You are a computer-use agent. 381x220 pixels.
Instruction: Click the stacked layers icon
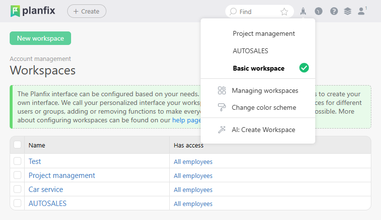(348, 11)
